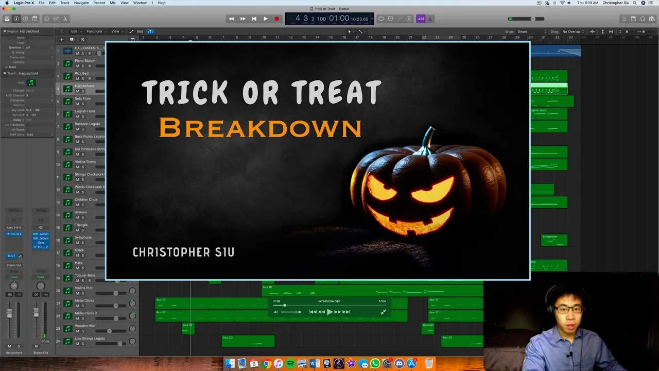
Task: Mute the Metal Clicks track
Action: pos(78,306)
